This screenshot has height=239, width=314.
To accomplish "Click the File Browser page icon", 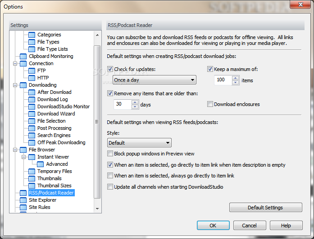I will [x=23, y=150].
